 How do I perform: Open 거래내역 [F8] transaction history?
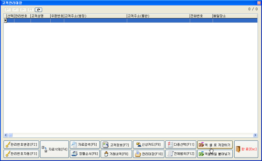click(x=116, y=154)
